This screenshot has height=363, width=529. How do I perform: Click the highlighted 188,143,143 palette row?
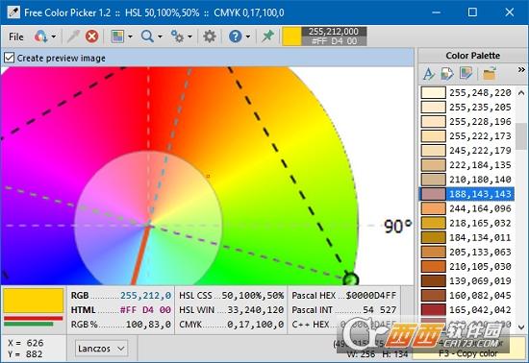click(467, 194)
